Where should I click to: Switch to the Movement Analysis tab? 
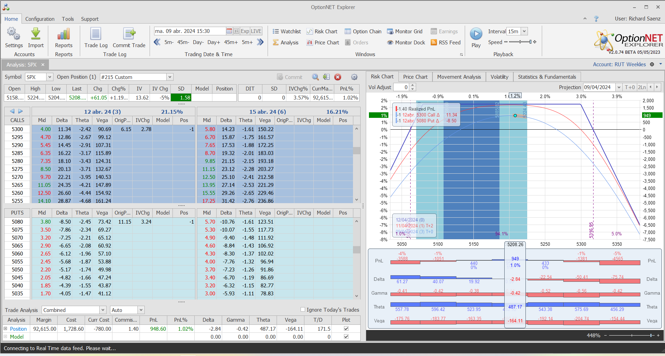click(x=459, y=77)
